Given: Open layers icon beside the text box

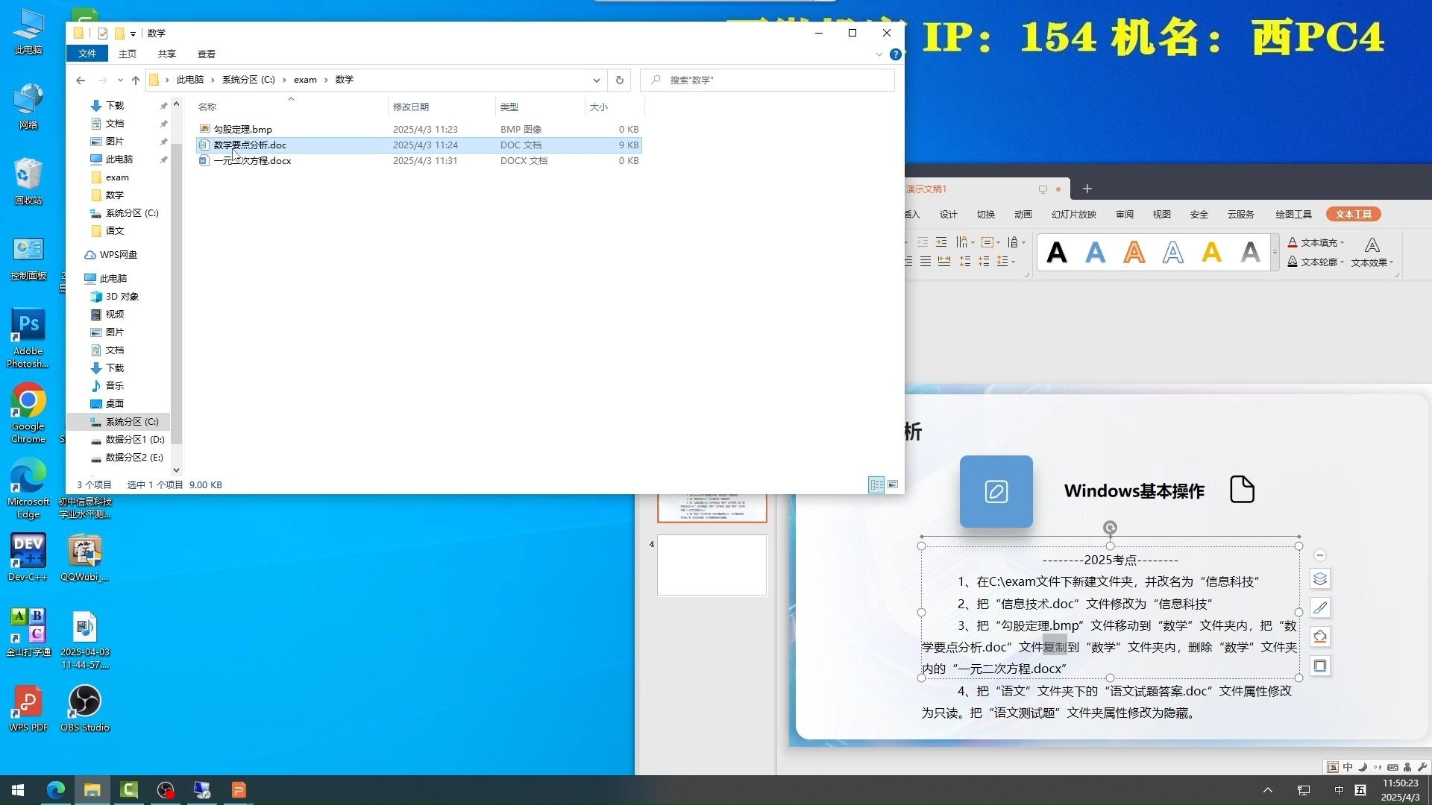Looking at the screenshot, I should [x=1320, y=579].
